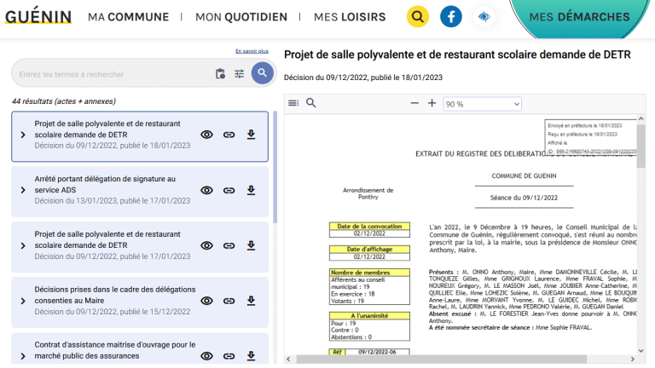This screenshot has width=655, height=368.
Task: Zoom out the PDF with minus button
Action: point(414,103)
